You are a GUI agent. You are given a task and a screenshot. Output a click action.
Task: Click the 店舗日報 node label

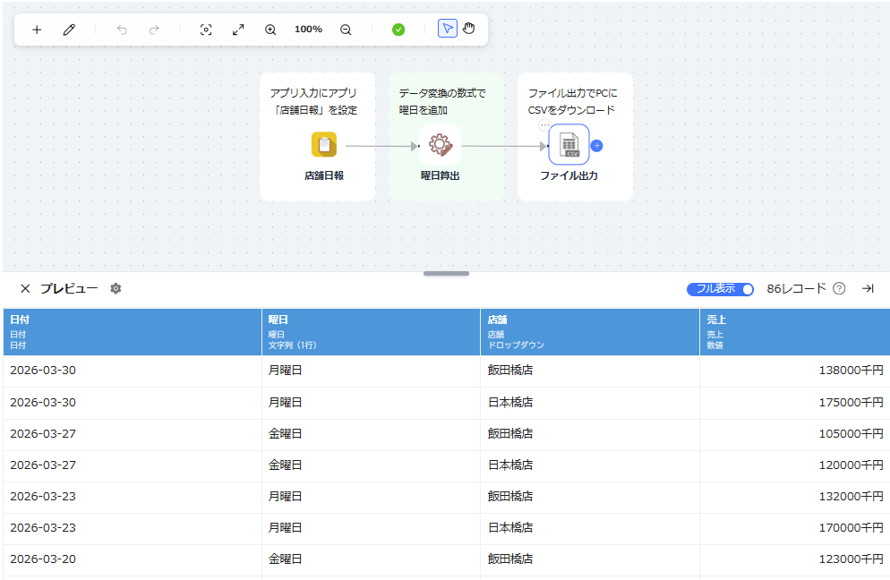[x=324, y=176]
